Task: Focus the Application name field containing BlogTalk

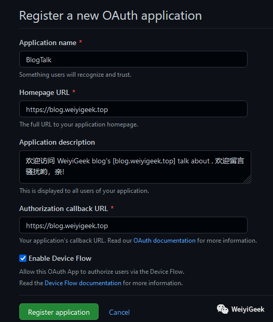Action: [133, 59]
